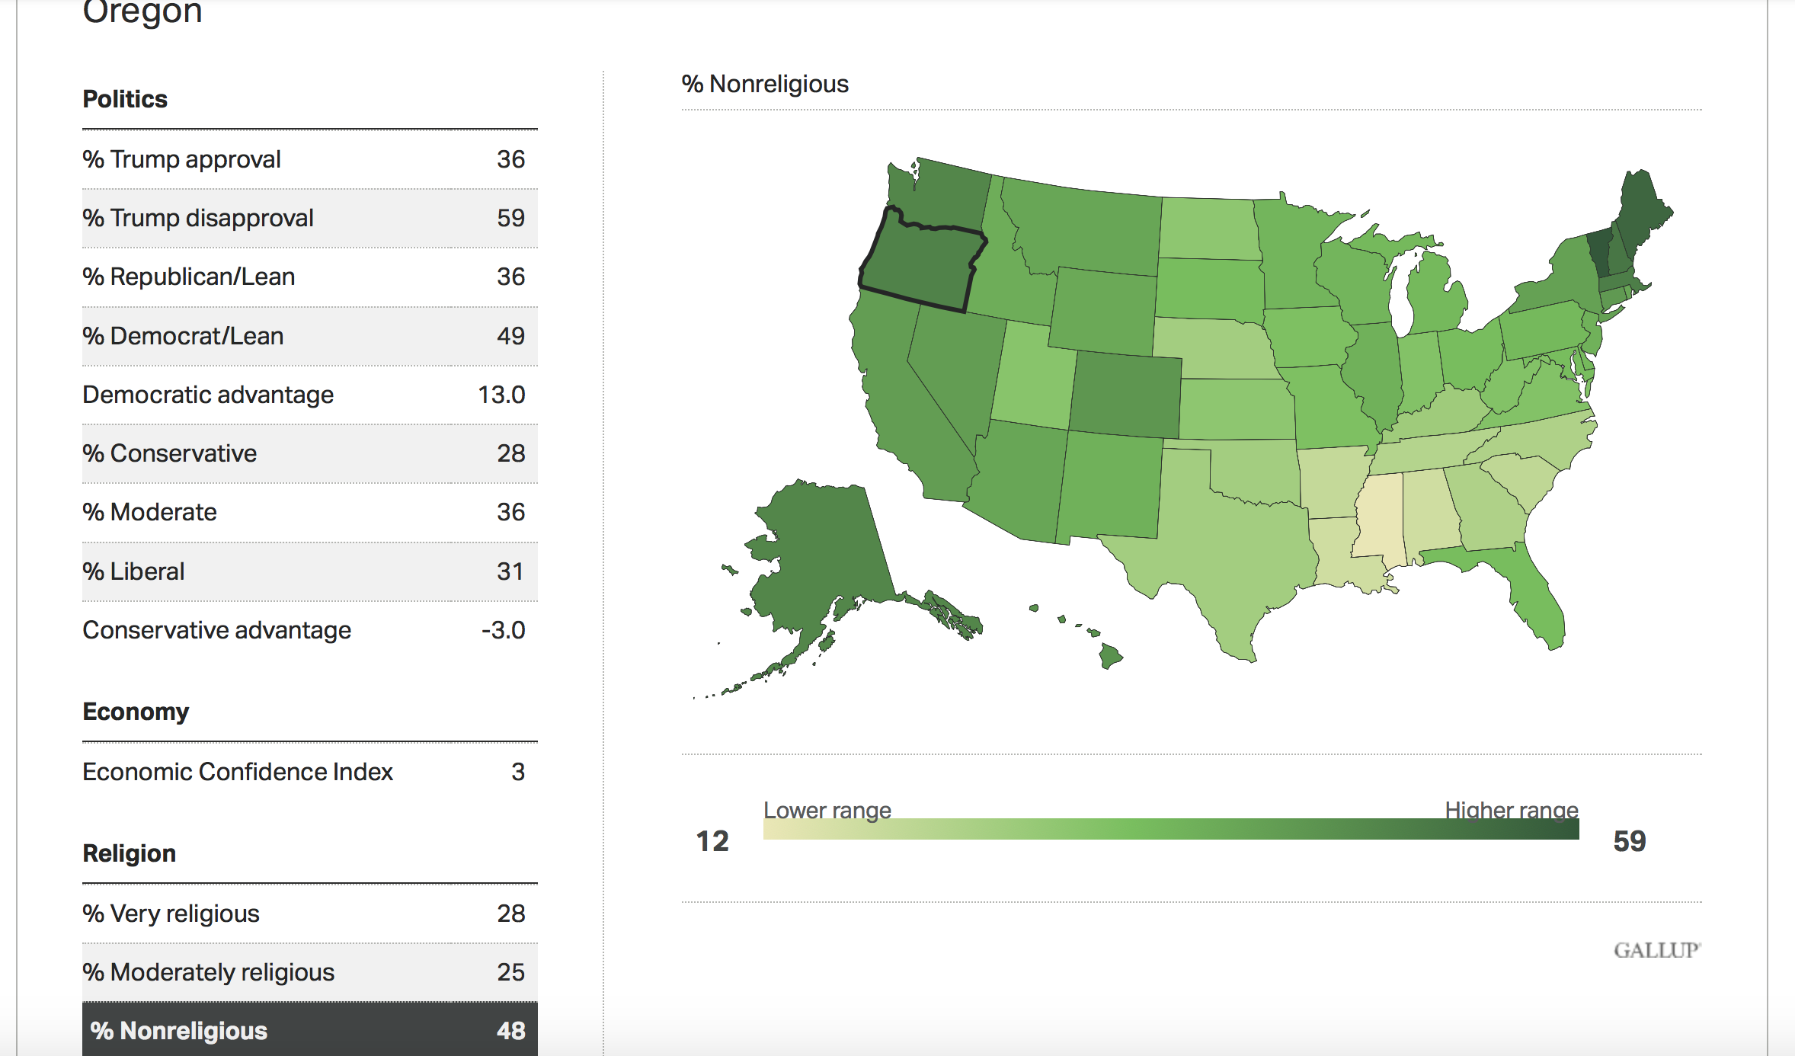Select the % Trump disapproval metric
This screenshot has width=1795, height=1056.
click(x=309, y=218)
